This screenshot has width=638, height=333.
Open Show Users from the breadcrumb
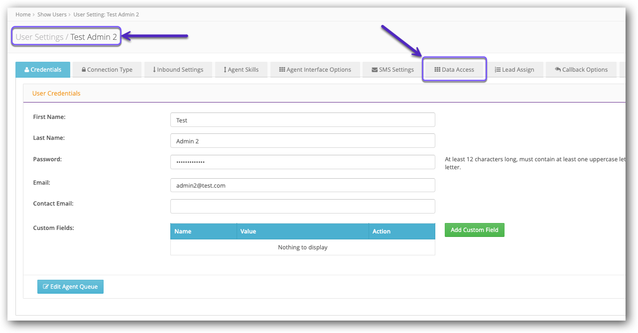(52, 14)
